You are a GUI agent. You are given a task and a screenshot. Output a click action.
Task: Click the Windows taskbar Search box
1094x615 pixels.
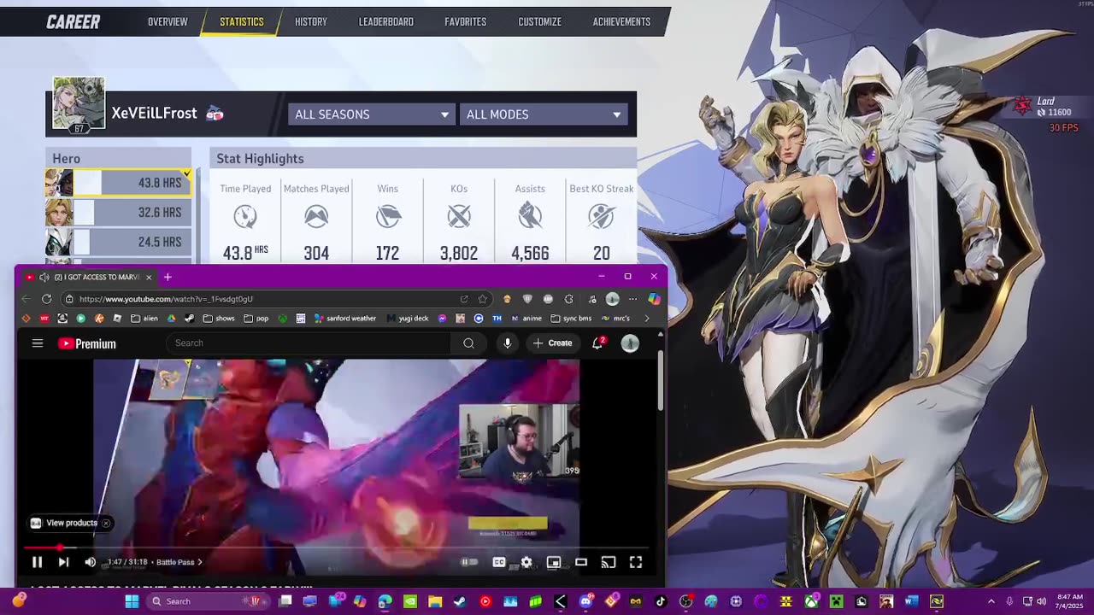[x=207, y=601]
